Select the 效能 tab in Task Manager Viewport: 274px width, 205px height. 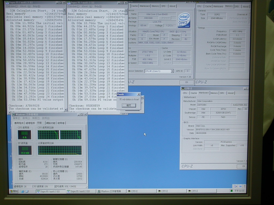[40, 123]
